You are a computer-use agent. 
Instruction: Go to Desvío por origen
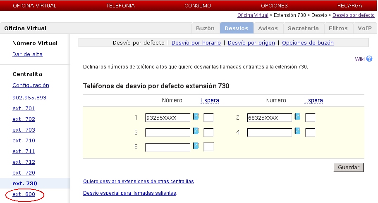coord(252,43)
